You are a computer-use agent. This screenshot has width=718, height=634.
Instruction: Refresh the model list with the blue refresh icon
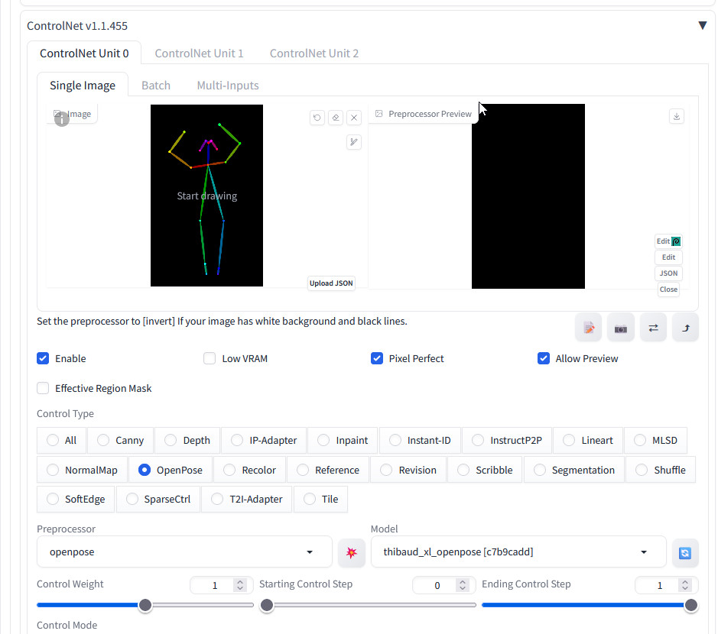coord(685,552)
